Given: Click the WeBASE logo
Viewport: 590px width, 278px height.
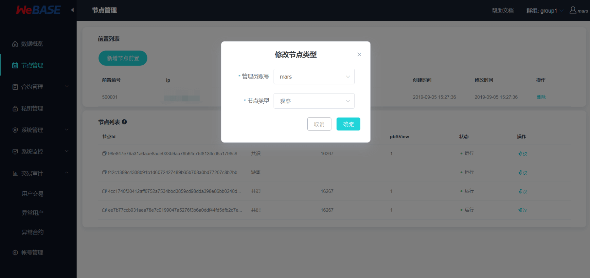Looking at the screenshot, I should point(38,10).
